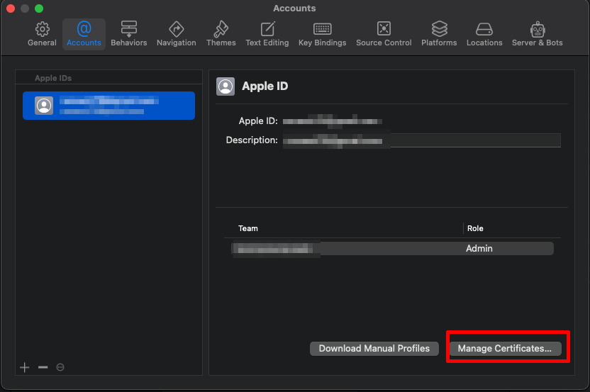Open Key Bindings preferences
Image resolution: width=590 pixels, height=392 pixels.
(322, 34)
